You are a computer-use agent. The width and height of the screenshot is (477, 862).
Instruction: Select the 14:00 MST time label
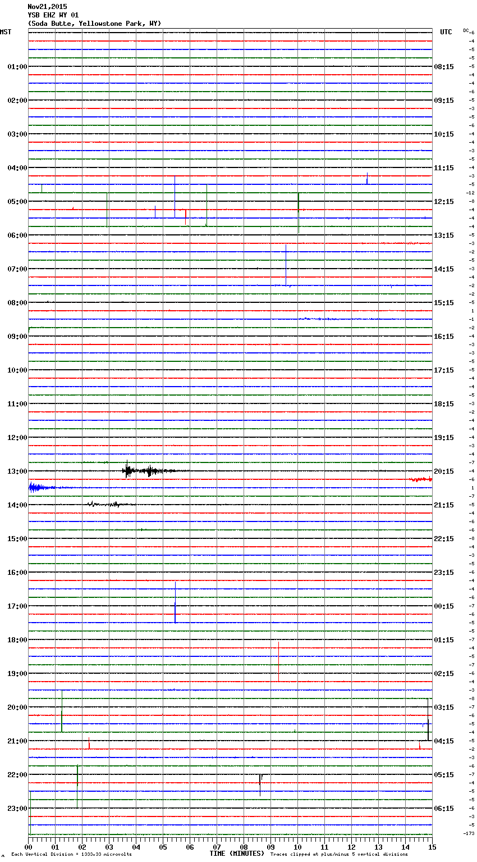pyautogui.click(x=17, y=505)
